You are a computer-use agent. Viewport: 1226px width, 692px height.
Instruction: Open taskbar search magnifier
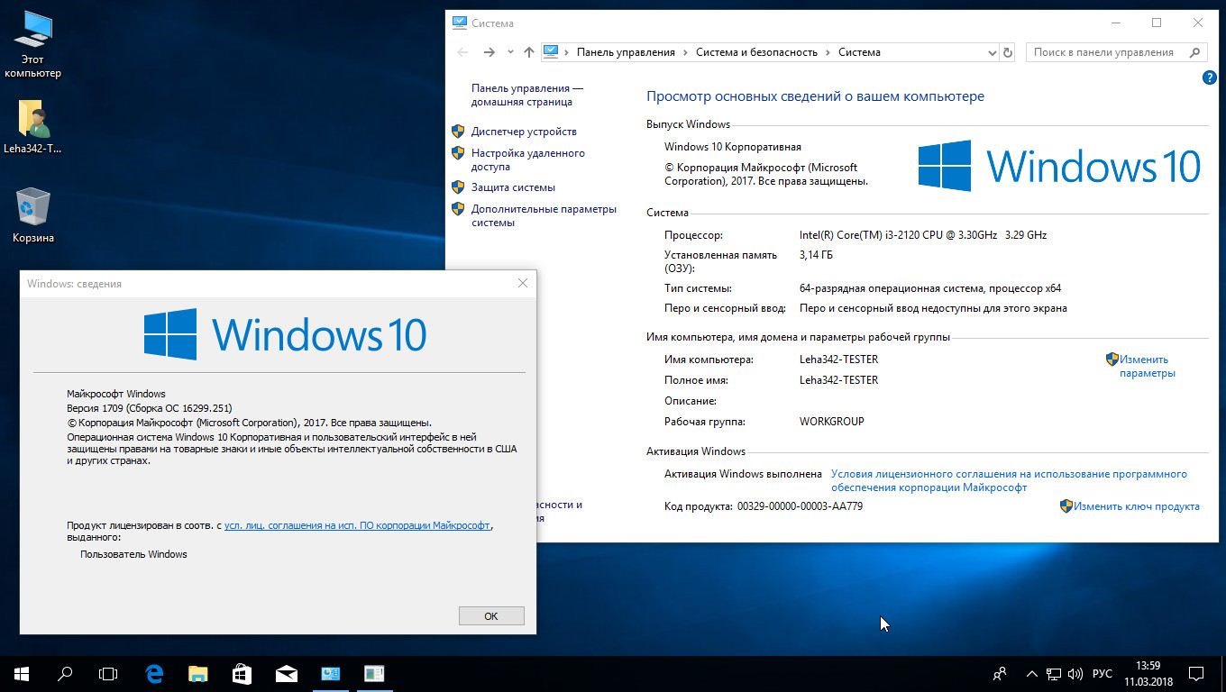[65, 673]
